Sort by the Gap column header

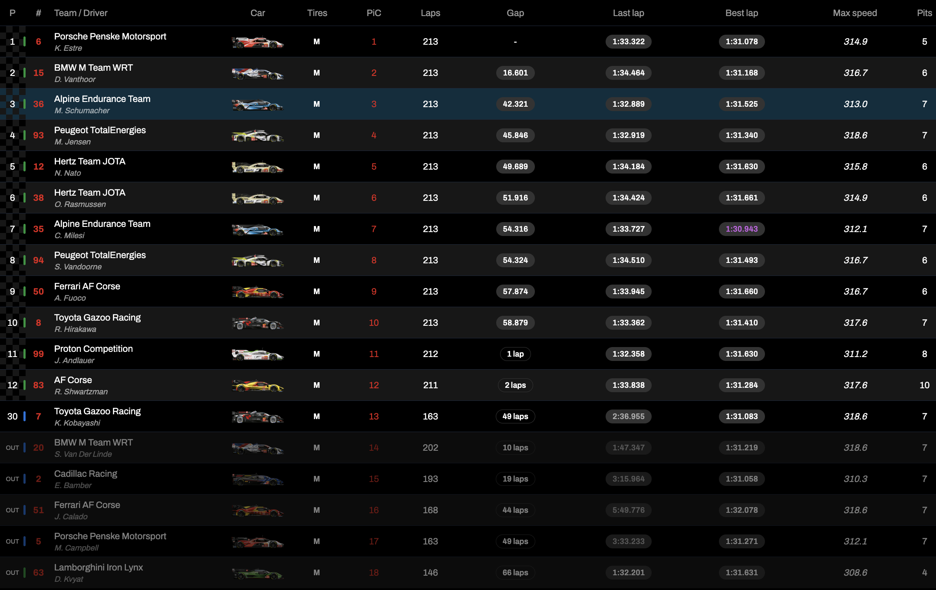pos(515,13)
